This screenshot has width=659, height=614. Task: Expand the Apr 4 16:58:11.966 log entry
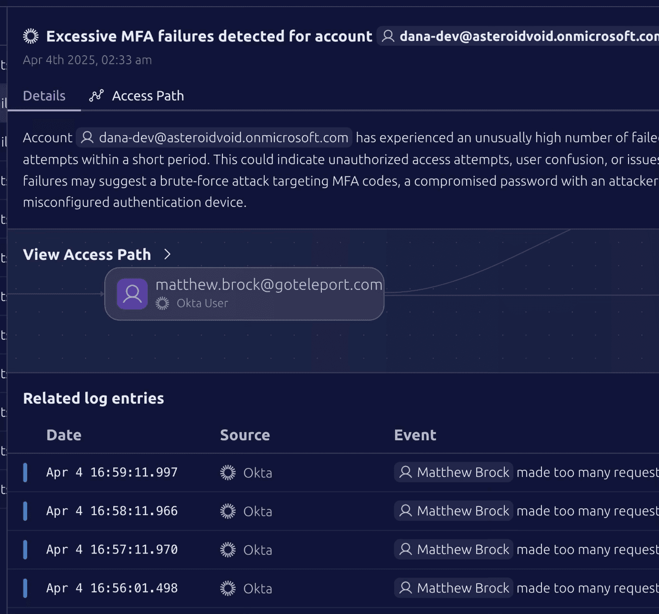pos(112,511)
